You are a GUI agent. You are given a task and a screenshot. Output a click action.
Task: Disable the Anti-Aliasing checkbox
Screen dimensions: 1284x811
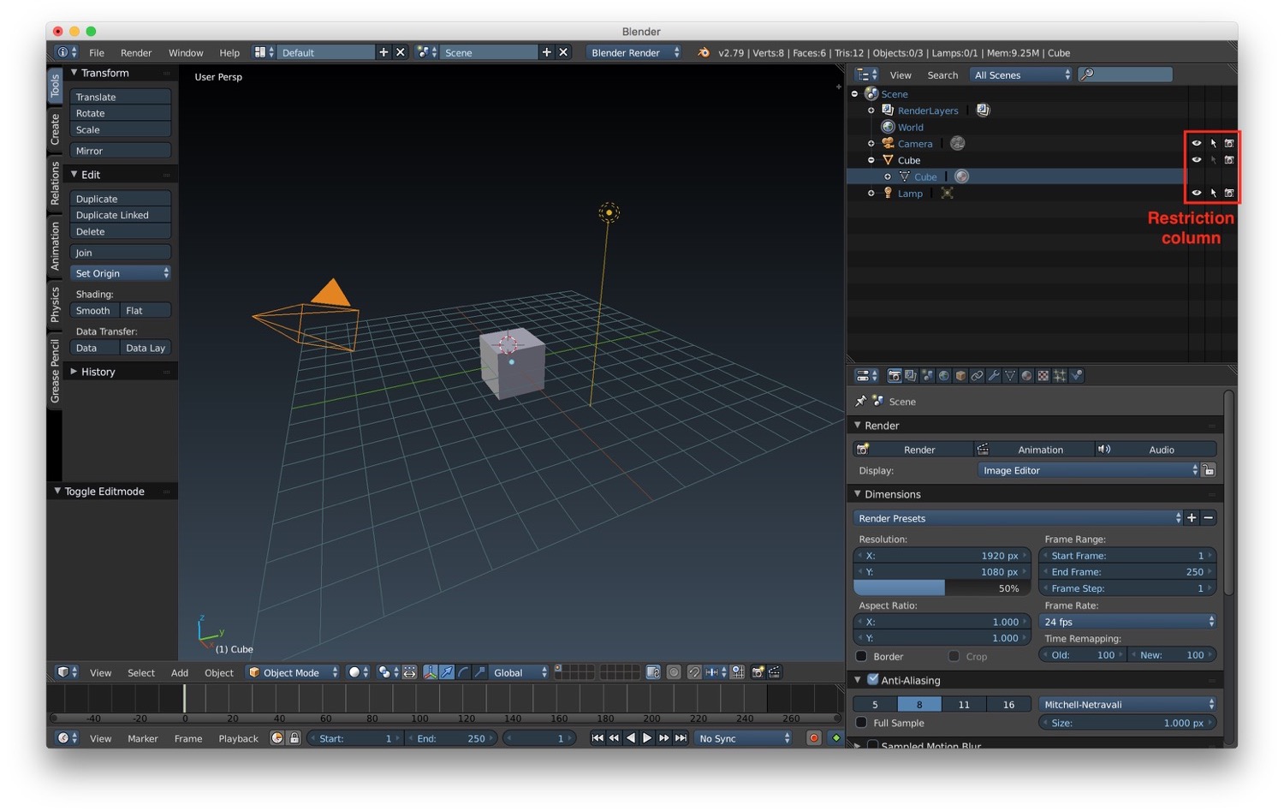[x=873, y=679]
